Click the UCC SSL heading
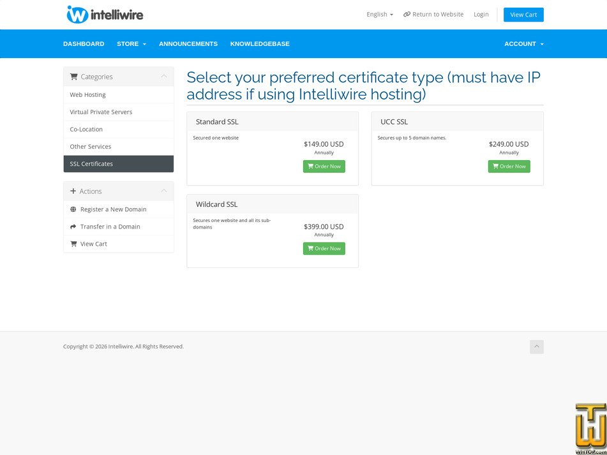The image size is (607, 455). [394, 122]
